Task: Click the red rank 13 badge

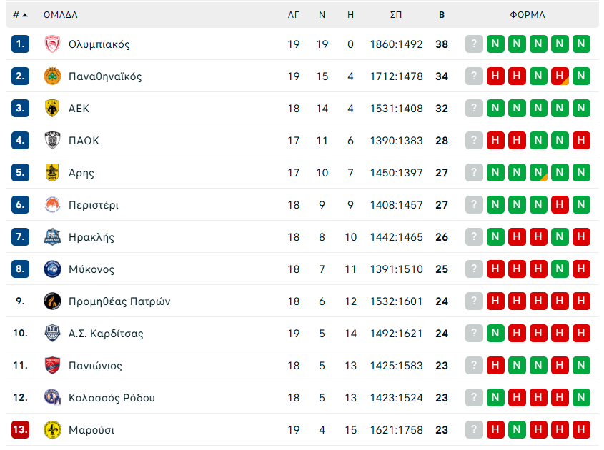Action: click(x=20, y=430)
